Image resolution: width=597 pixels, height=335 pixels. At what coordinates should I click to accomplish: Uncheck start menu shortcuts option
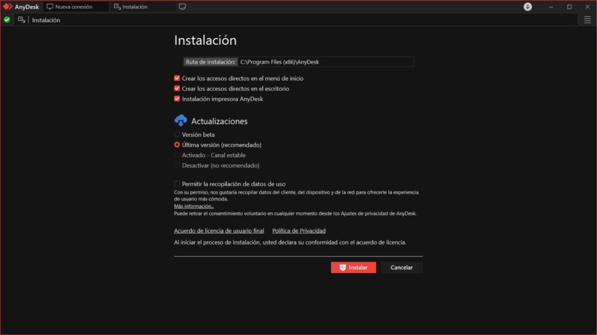point(177,78)
